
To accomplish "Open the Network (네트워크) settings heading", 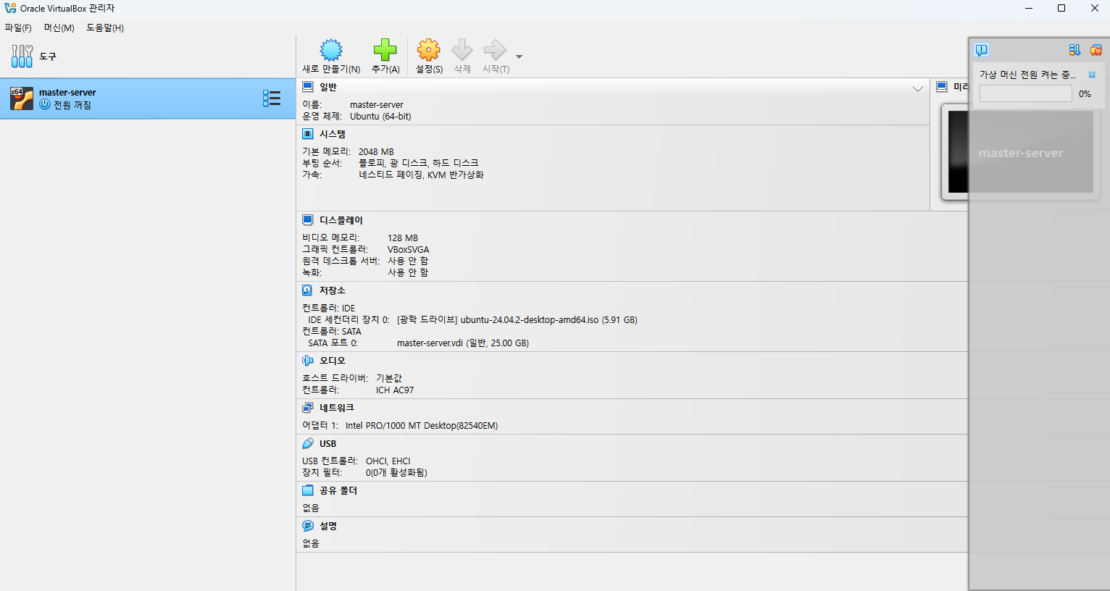I will pyautogui.click(x=337, y=408).
